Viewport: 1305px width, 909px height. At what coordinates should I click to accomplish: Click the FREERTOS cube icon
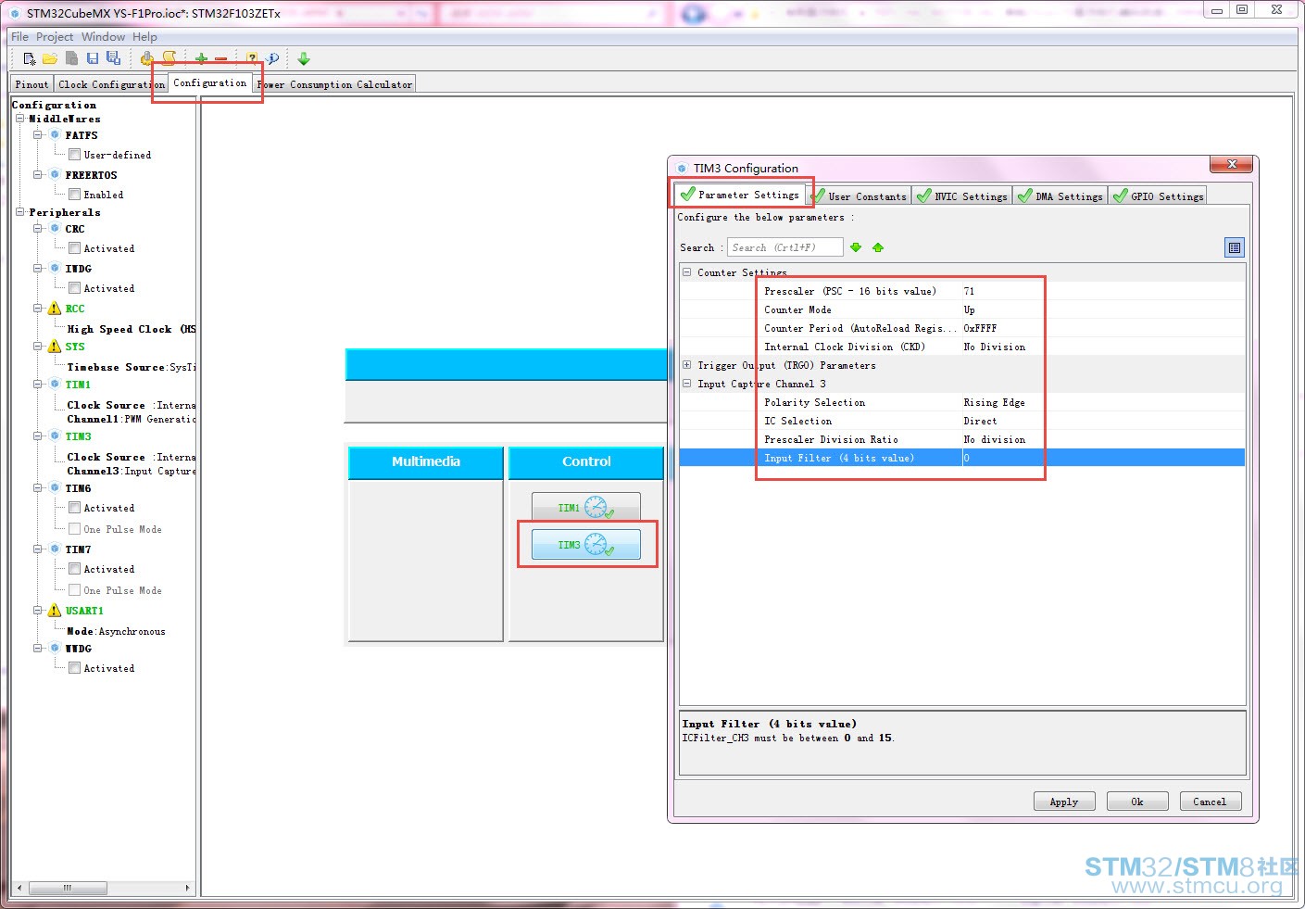[x=55, y=175]
